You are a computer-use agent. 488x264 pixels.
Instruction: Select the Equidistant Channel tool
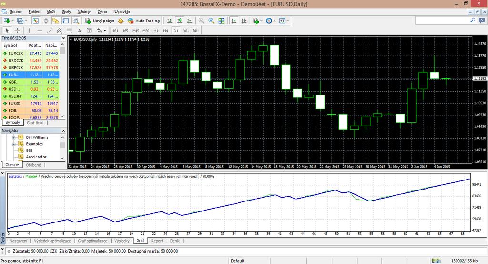pos(60,30)
